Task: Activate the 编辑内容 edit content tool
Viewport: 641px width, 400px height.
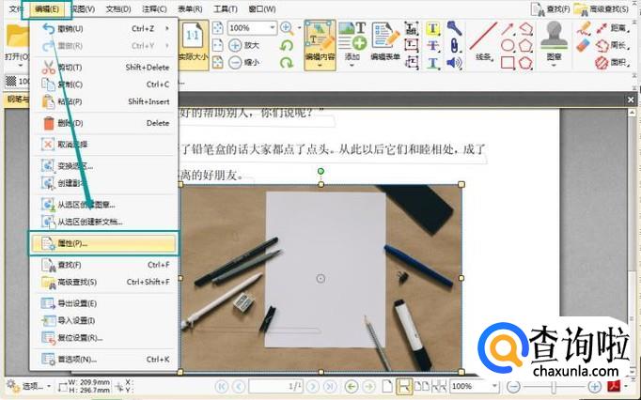Action: pos(320,45)
